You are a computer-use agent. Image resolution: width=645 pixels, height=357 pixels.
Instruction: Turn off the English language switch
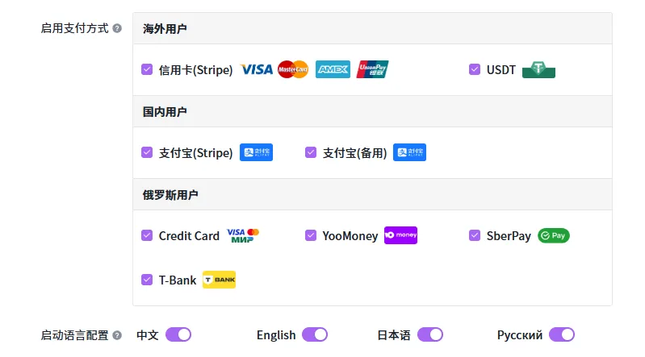(x=315, y=334)
